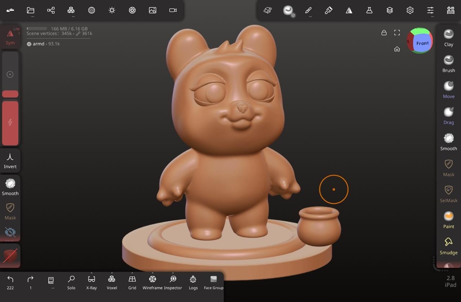Open the Voxel remesh options
Viewport: 461px width, 302px height.
click(112, 282)
